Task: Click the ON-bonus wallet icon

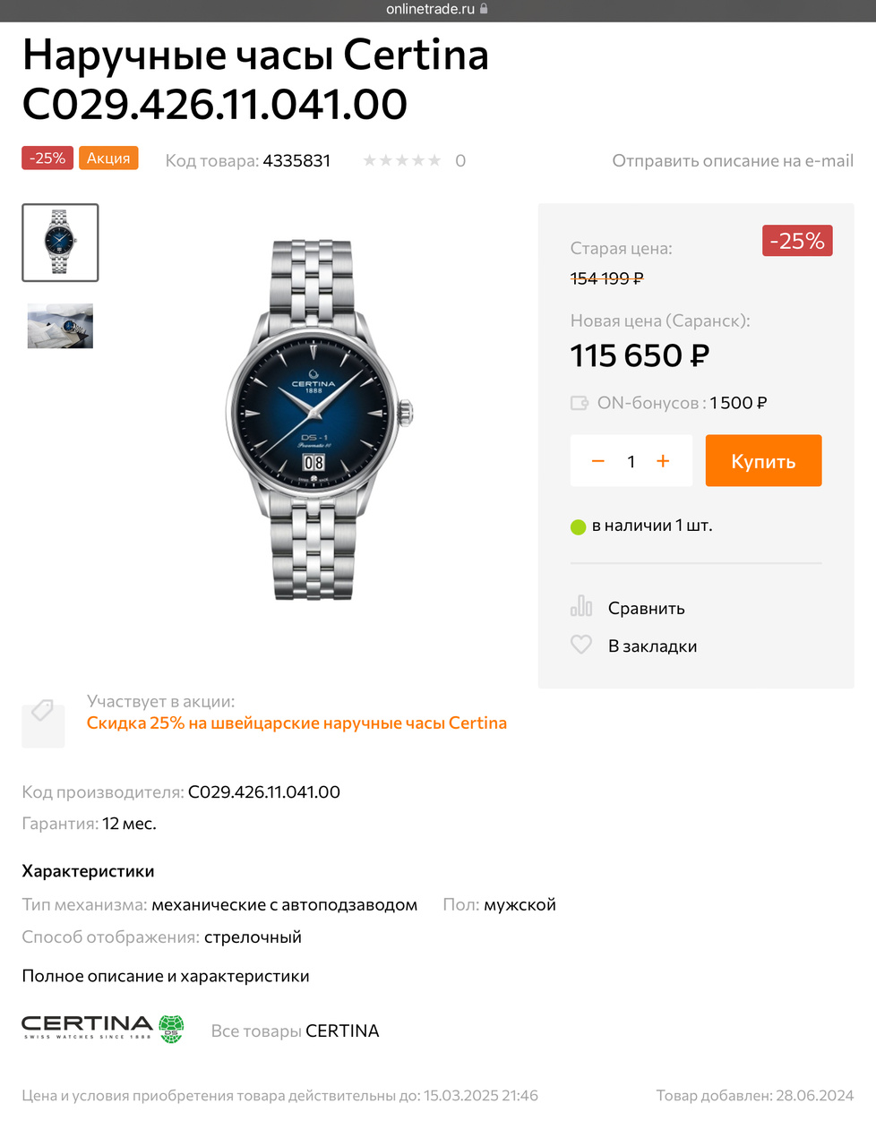Action: (x=580, y=403)
